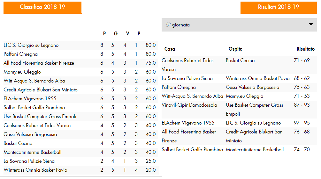Click guest team Gessi Valsesia Borgosesia in results
Screen dimensions: 321x179
(252, 87)
